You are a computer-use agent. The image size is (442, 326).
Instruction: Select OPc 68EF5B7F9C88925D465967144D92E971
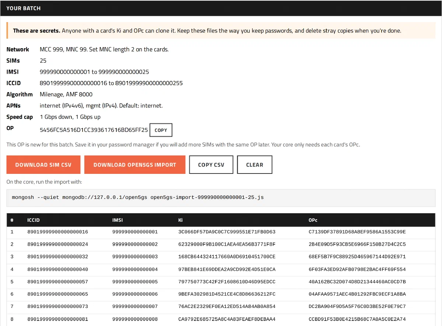tap(357, 257)
